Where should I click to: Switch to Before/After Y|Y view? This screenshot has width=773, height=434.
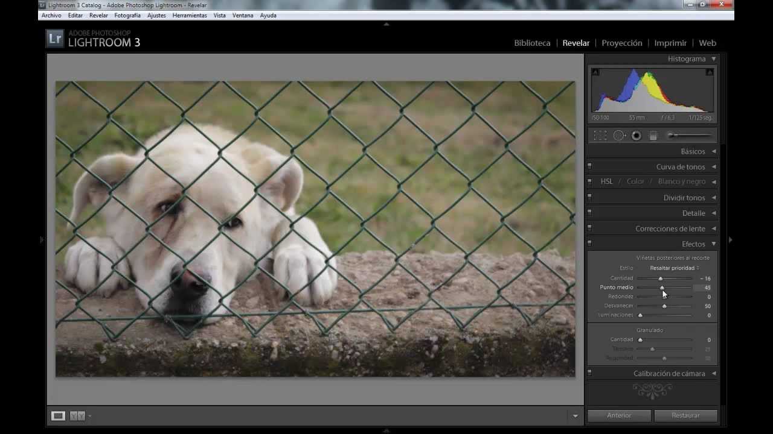pyautogui.click(x=77, y=415)
